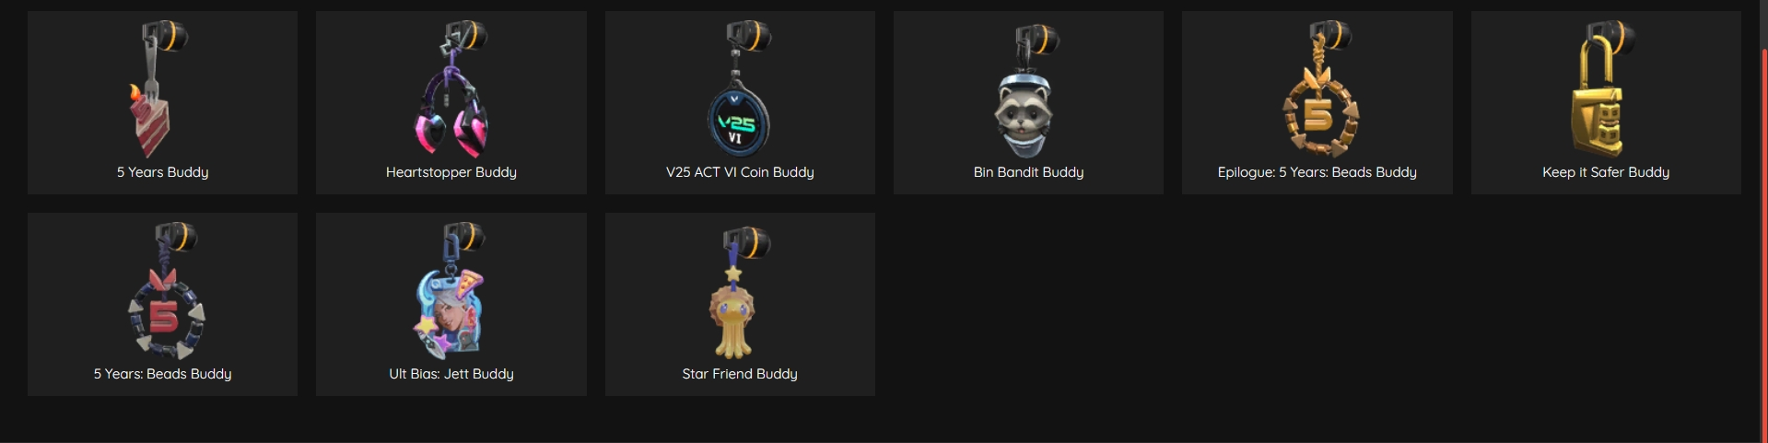Click 'Epilogue: 5 Years: Beads Buddy' label
This screenshot has height=443, width=1768.
[1317, 172]
